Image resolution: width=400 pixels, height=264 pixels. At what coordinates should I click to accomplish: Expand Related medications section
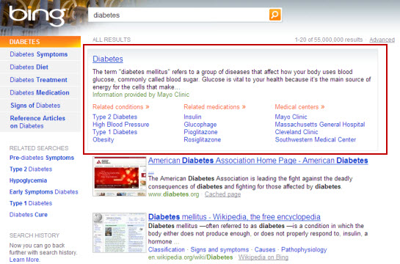pyautogui.click(x=215, y=107)
